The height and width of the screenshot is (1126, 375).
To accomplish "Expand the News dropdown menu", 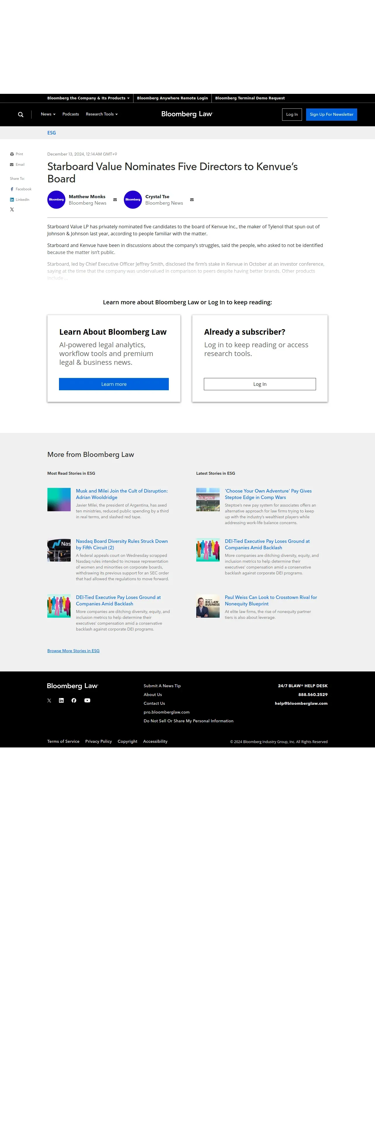I will pos(48,114).
